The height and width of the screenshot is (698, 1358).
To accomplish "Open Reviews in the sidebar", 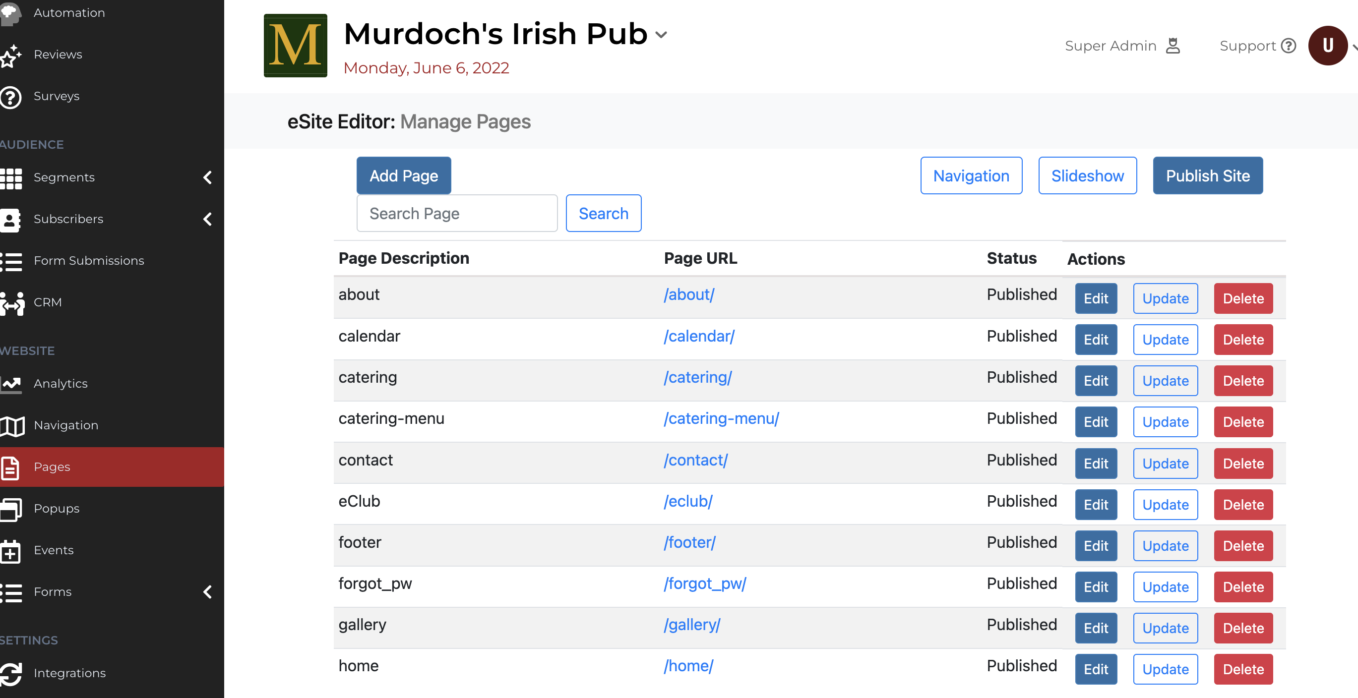I will [58, 54].
